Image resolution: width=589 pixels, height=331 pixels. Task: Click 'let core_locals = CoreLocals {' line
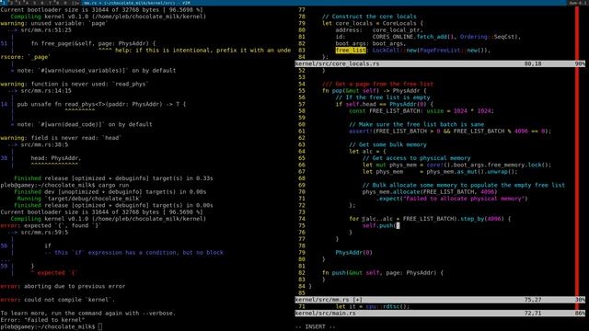point(373,23)
